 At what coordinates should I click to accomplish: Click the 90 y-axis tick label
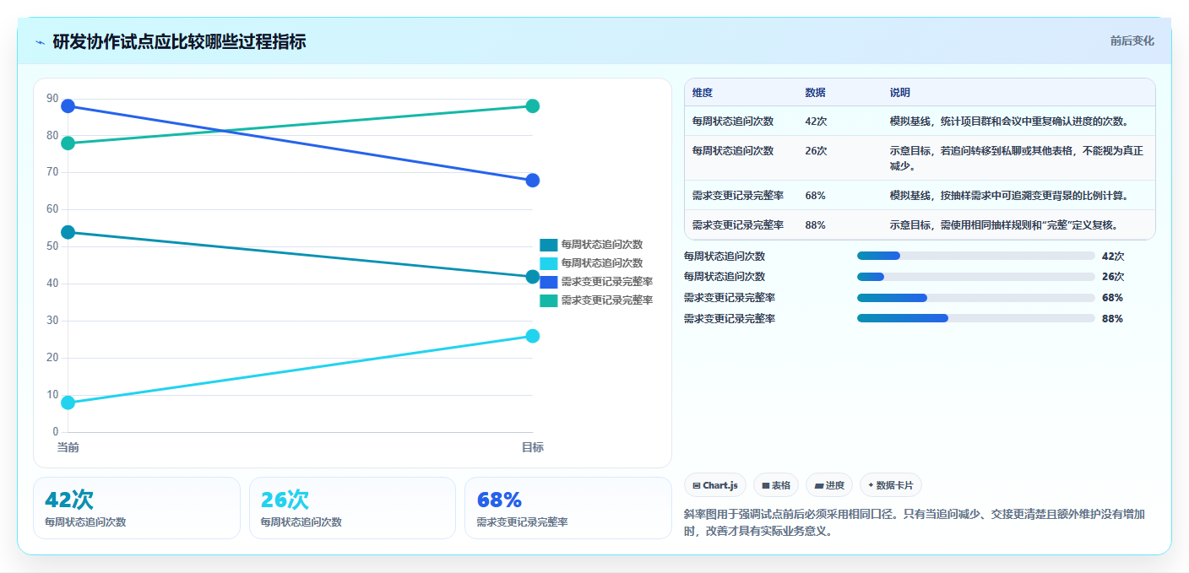click(52, 99)
